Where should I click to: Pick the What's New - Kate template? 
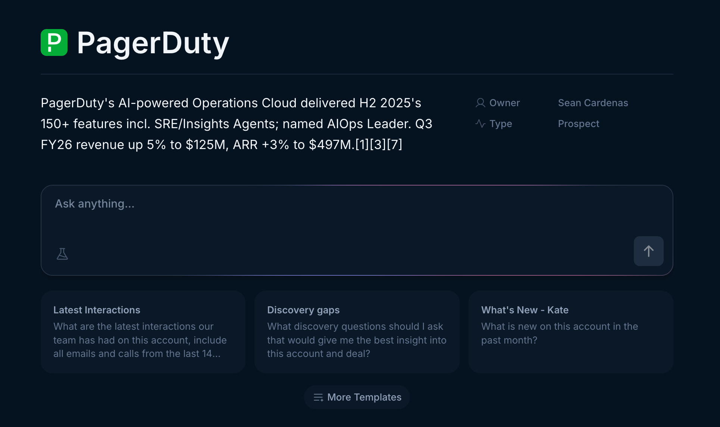coord(571,332)
